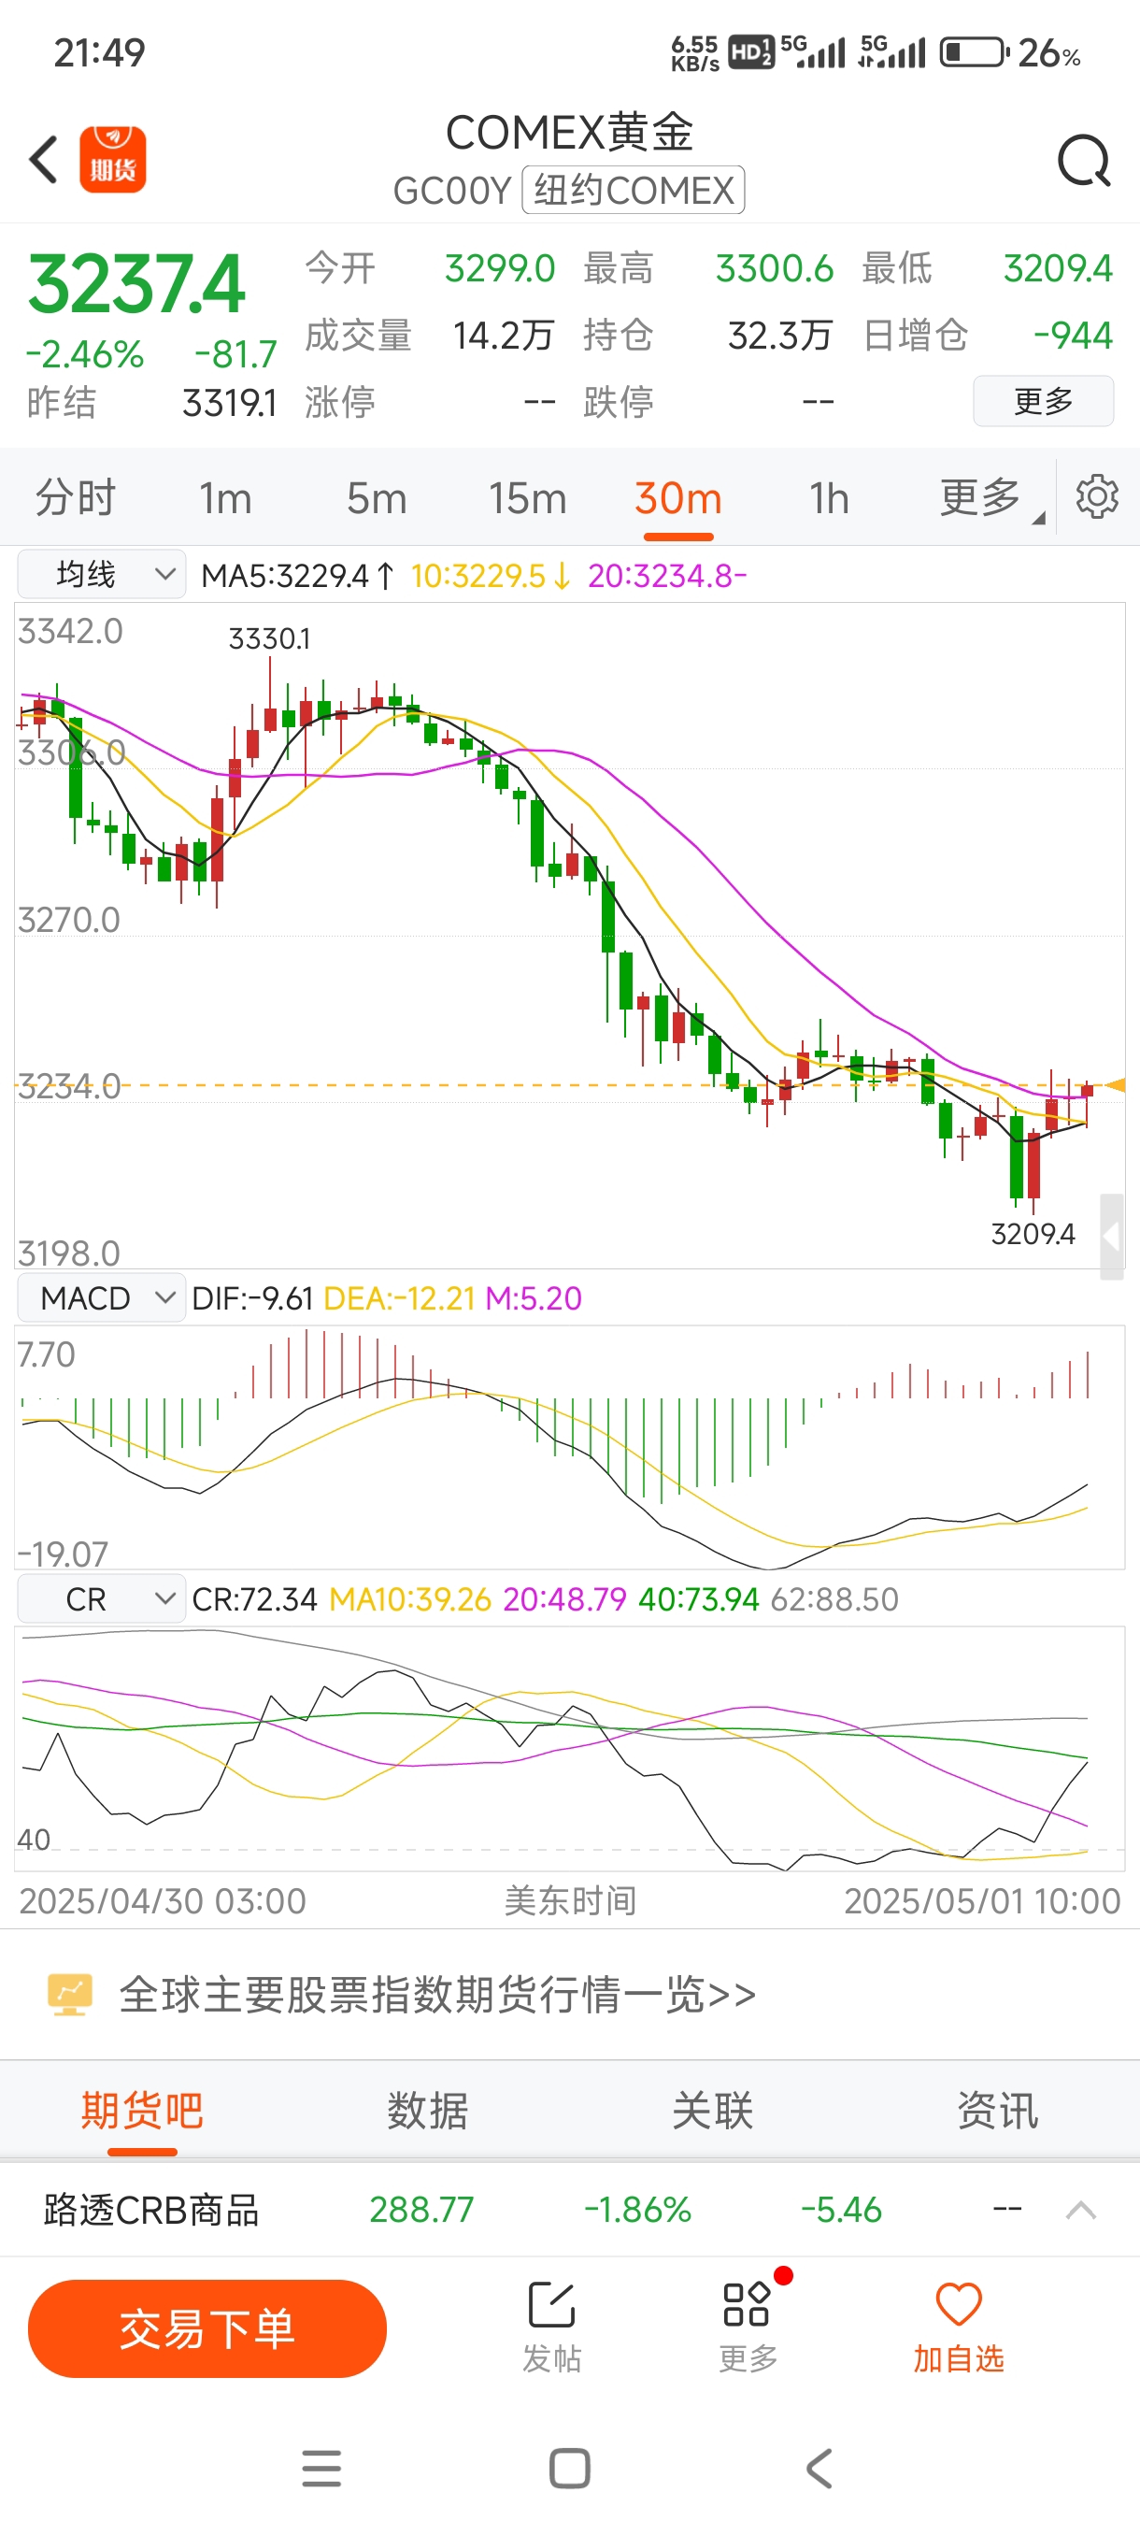Switch to the 期货吧 tab
1140x2535 pixels.
[142, 2111]
